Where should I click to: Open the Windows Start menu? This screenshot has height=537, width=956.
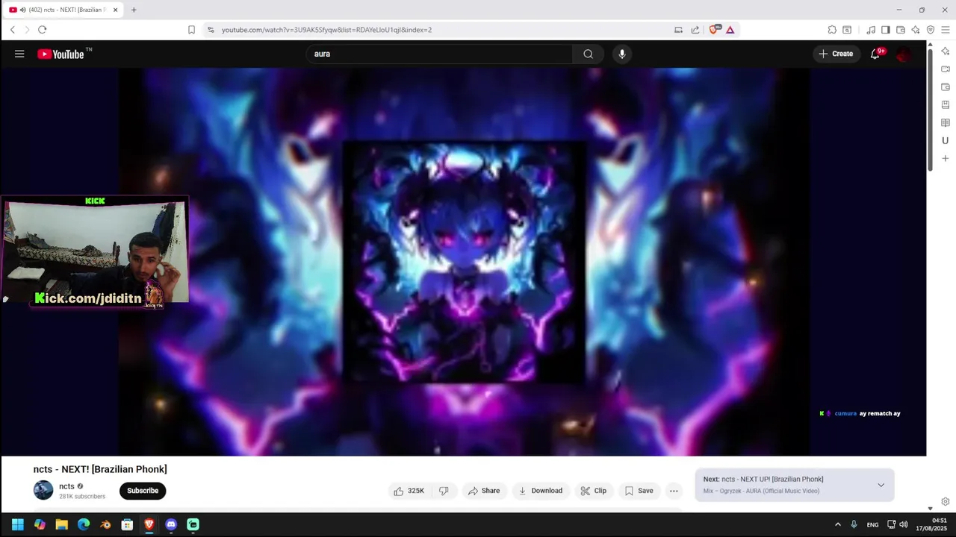pos(18,524)
